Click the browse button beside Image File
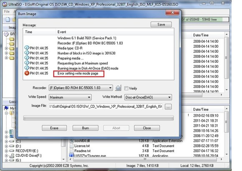This screenshot has height=171, width=242. [168, 107]
